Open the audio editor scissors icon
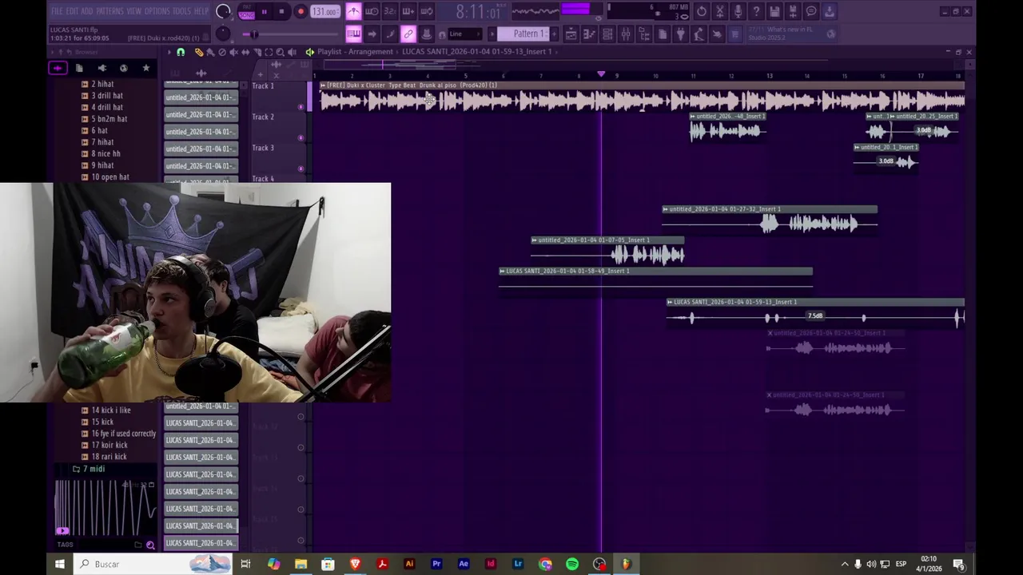The height and width of the screenshot is (575, 1023). coord(719,11)
